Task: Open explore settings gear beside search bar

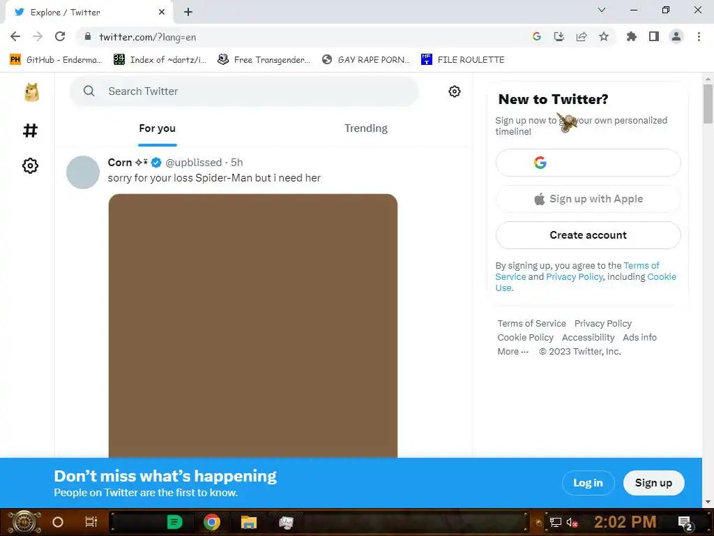Action: pos(454,91)
